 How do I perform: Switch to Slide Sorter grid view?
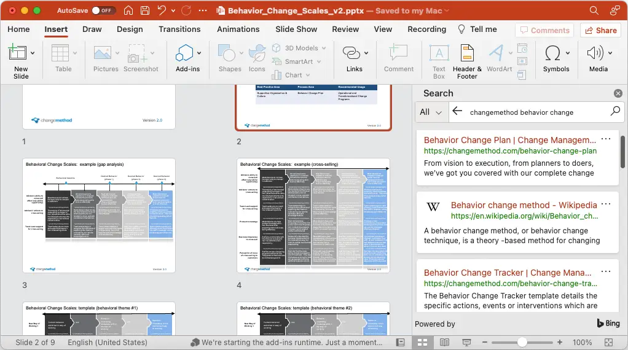[x=423, y=343]
